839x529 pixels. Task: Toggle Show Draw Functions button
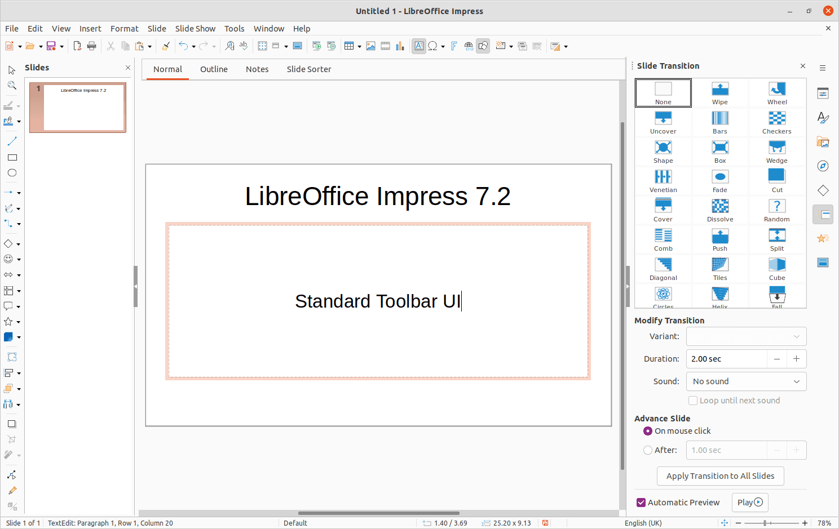[483, 46]
